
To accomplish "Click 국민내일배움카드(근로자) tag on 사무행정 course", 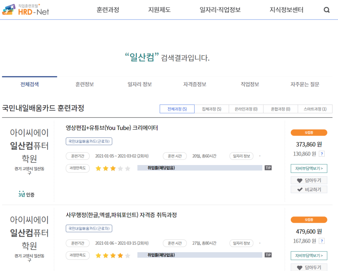I will coord(89,228).
